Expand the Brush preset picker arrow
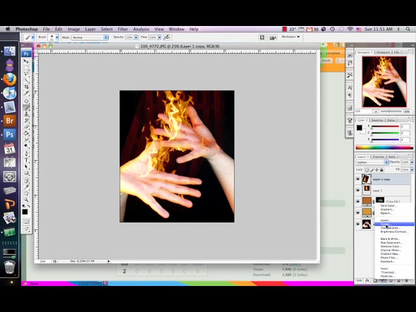 [x=56, y=37]
